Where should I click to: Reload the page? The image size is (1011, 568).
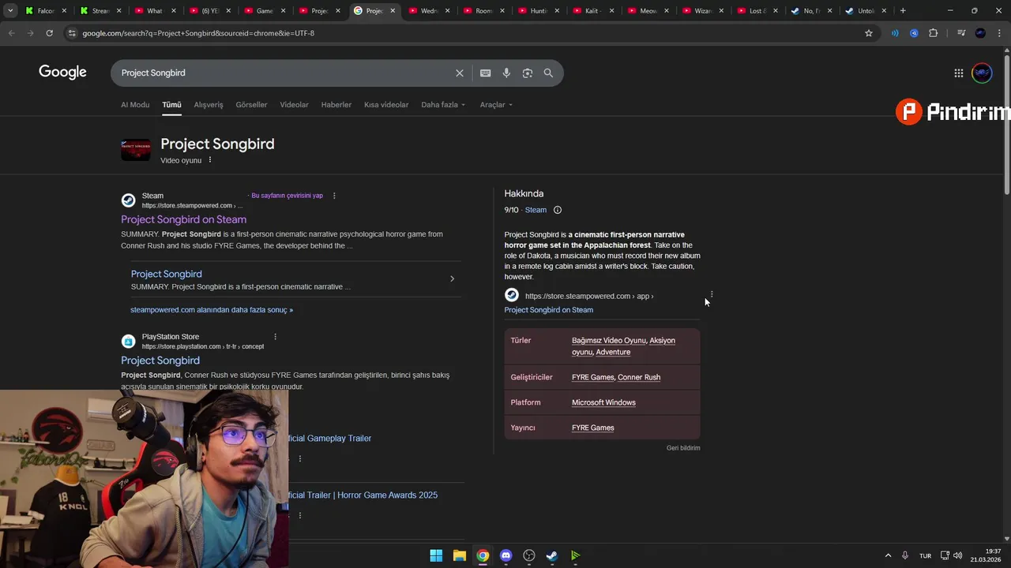(x=49, y=33)
